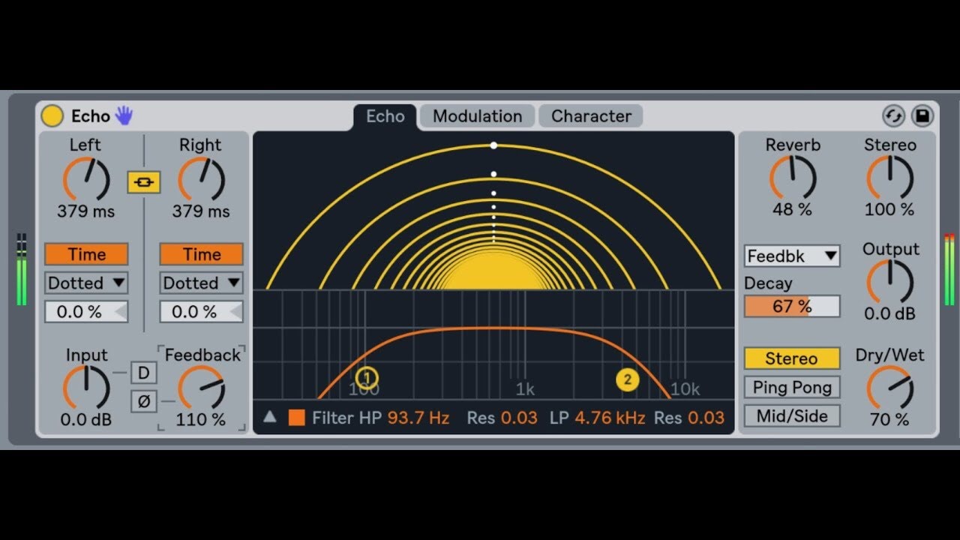
Task: Click the Stereo width knob
Action: (x=890, y=178)
